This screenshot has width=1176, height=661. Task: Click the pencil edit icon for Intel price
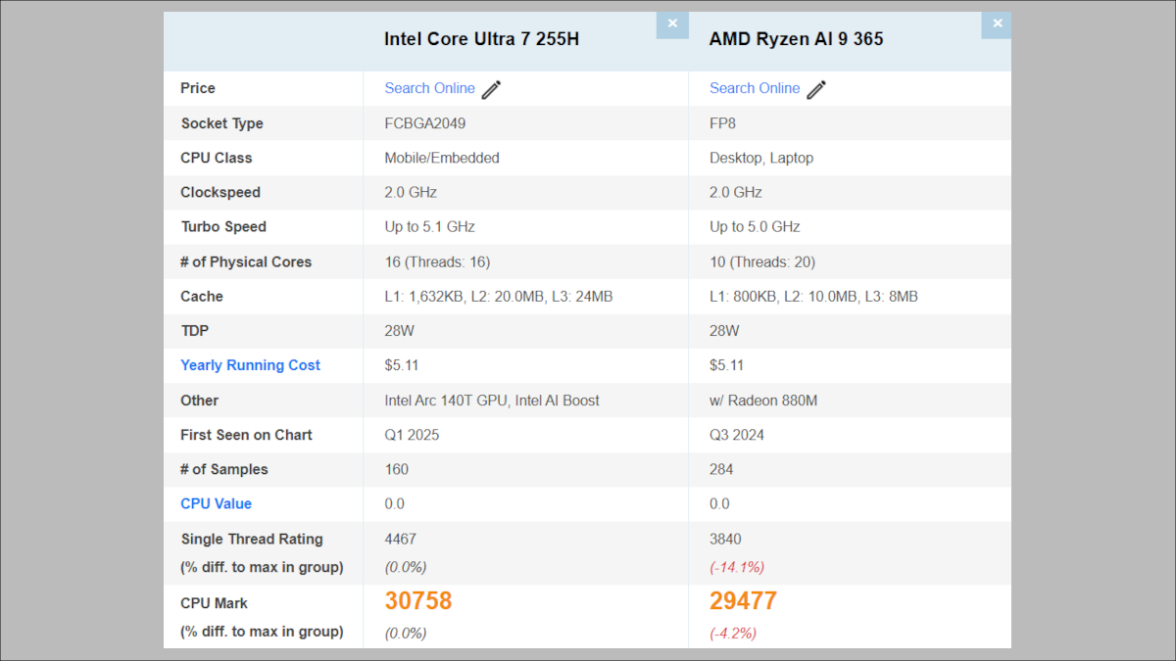point(491,89)
